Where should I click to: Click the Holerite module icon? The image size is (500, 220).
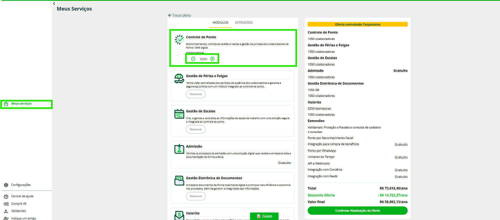(x=179, y=215)
